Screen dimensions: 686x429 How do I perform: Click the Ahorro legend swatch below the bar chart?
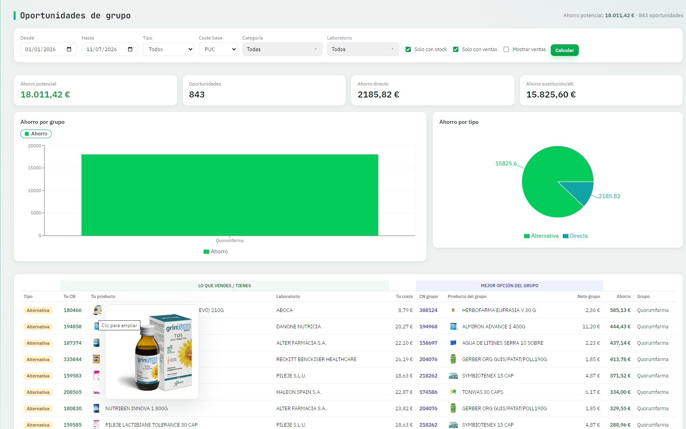click(x=206, y=252)
